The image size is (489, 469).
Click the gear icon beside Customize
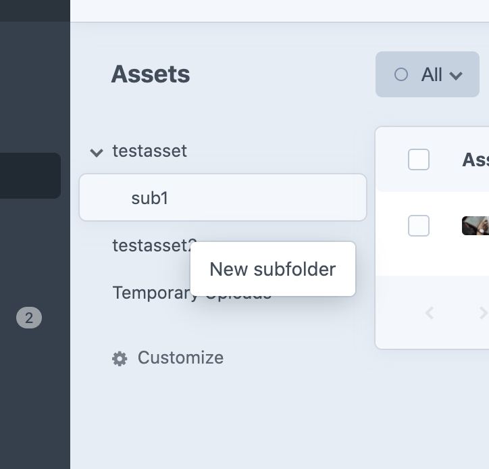[x=120, y=358]
